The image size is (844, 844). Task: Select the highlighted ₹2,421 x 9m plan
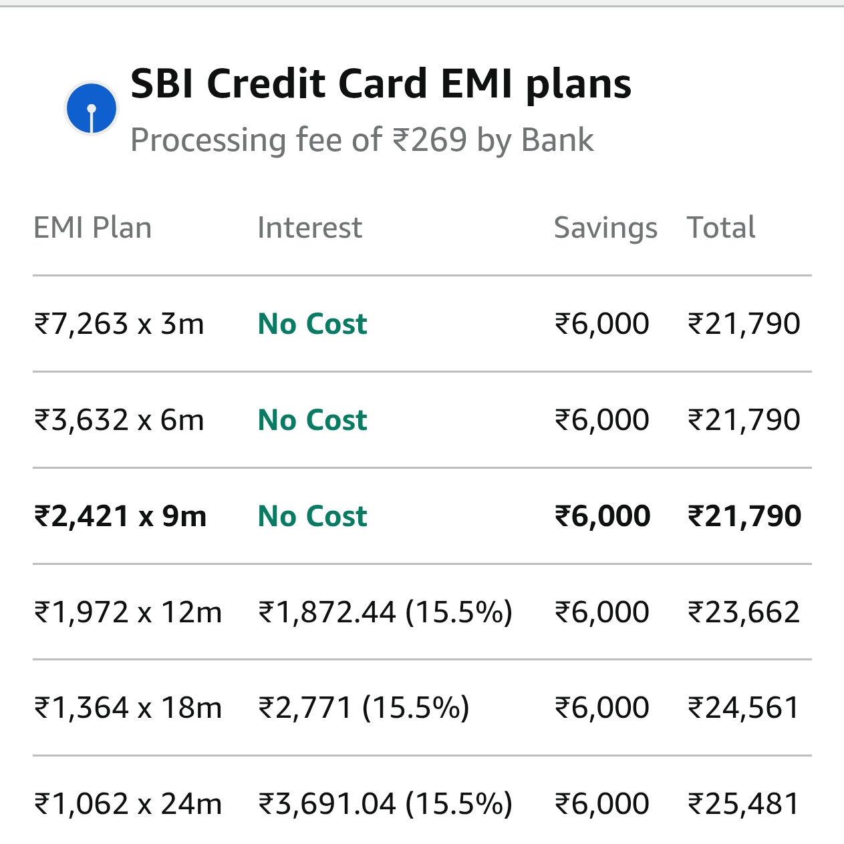click(120, 516)
